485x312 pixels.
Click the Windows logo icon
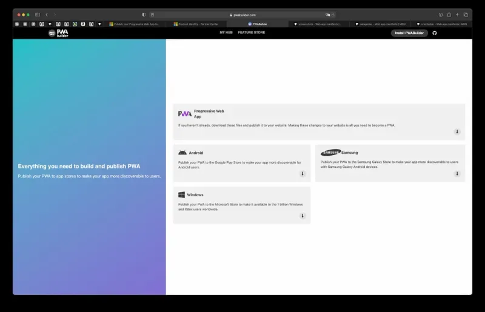click(181, 194)
